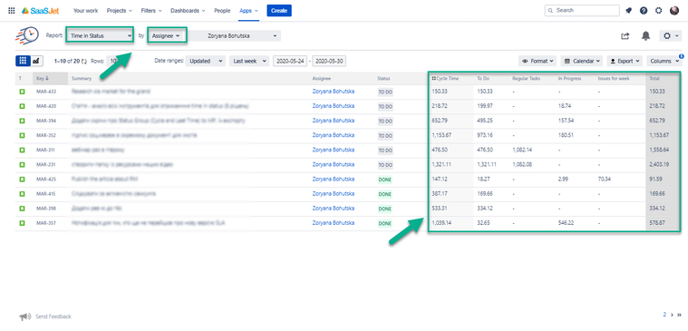This screenshot has height=331, width=688.
Task: Open the Projects menu
Action: pos(120,11)
